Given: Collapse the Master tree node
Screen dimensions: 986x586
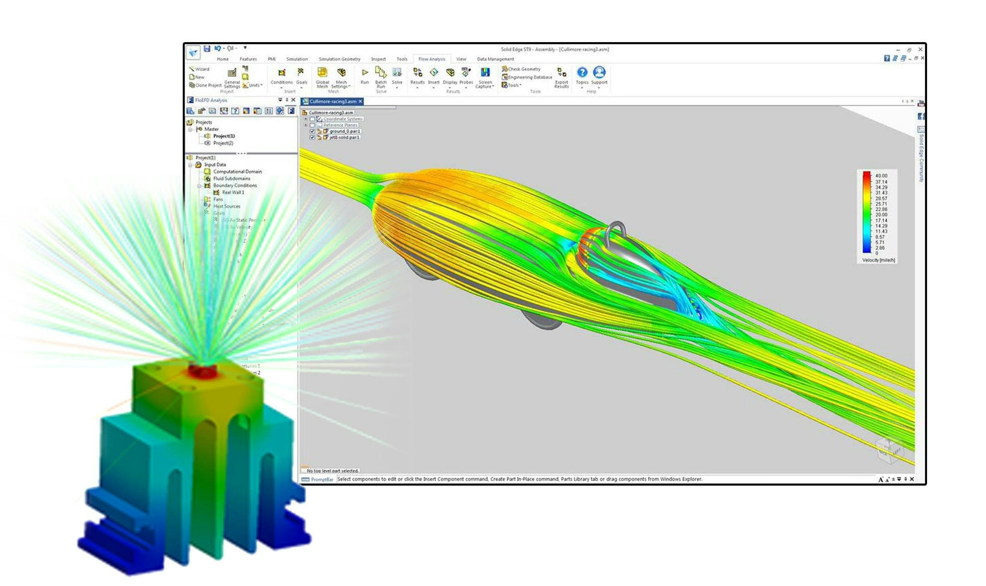Looking at the screenshot, I should [190, 129].
